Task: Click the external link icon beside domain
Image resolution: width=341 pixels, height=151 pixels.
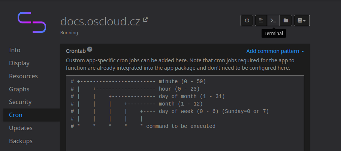Action: tap(145, 20)
